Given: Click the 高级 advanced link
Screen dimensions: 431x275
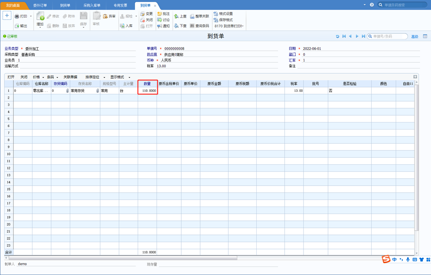Looking at the screenshot, I should point(415,36).
